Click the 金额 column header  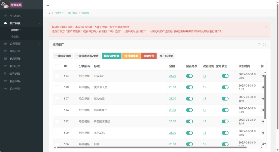point(172,66)
